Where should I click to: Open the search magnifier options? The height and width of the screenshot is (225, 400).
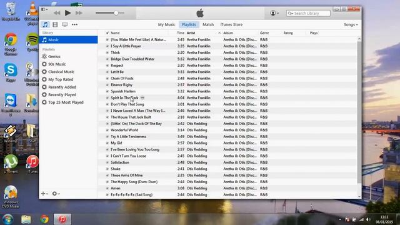click(290, 13)
